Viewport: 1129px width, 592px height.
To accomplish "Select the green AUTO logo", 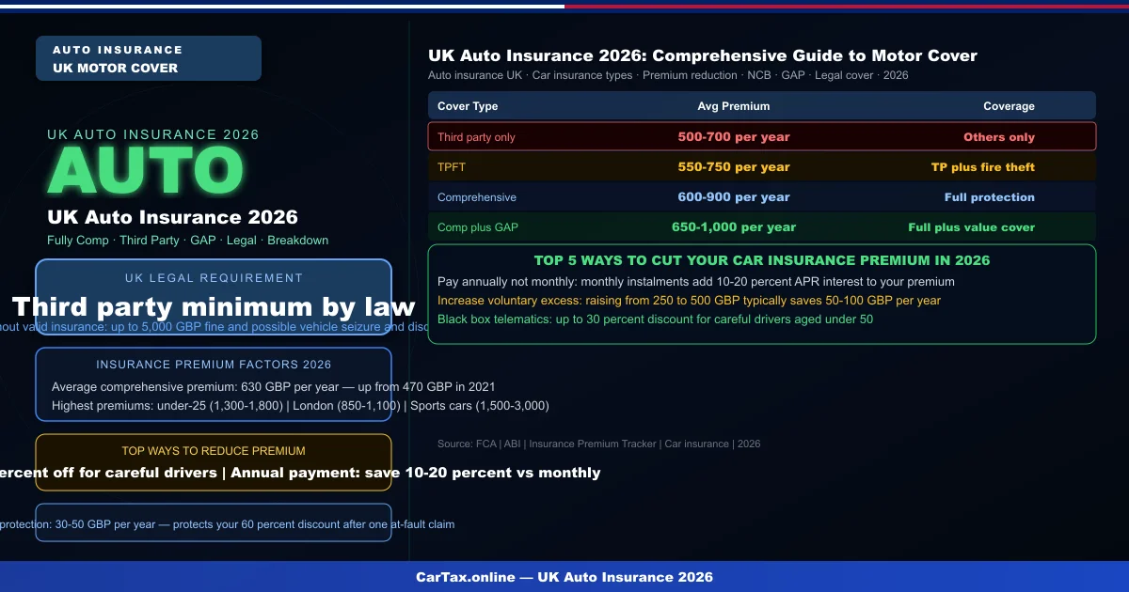I will [x=146, y=169].
